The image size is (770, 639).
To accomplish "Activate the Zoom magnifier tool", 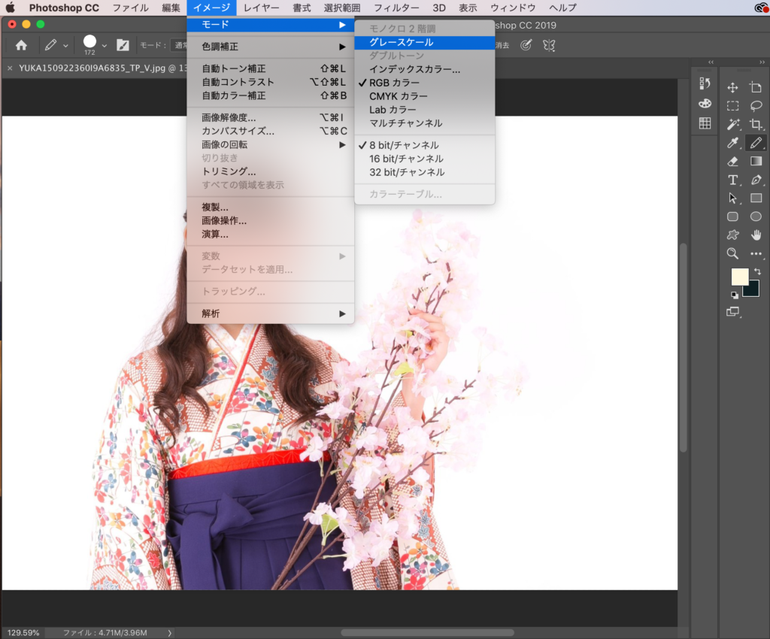I will [x=732, y=253].
